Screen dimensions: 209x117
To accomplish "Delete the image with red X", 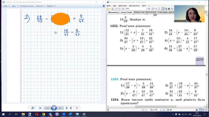I will [77, 108].
